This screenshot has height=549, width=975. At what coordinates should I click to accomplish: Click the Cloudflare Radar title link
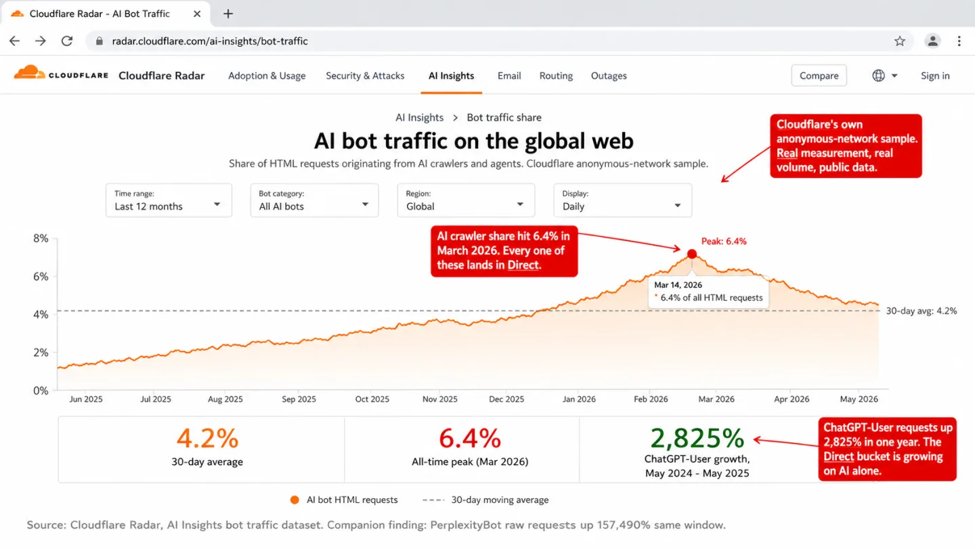coord(162,76)
